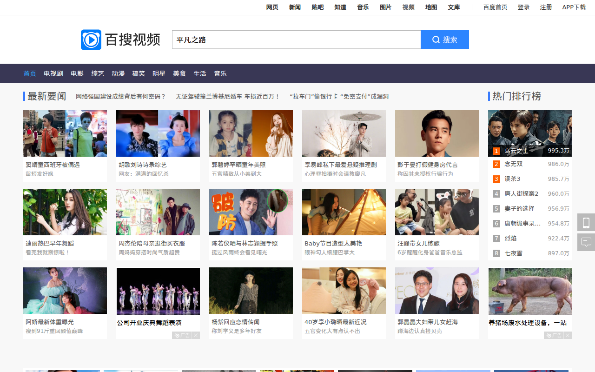
Task: Open the 文库 top navigation link
Action: click(454, 7)
